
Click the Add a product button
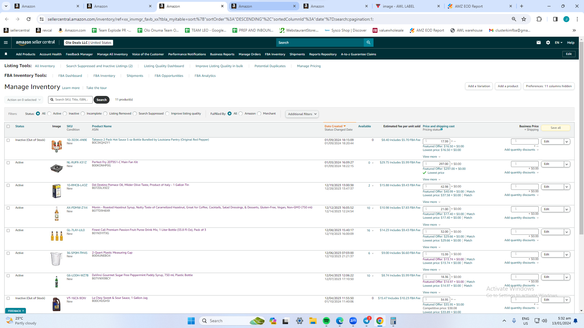508,86
